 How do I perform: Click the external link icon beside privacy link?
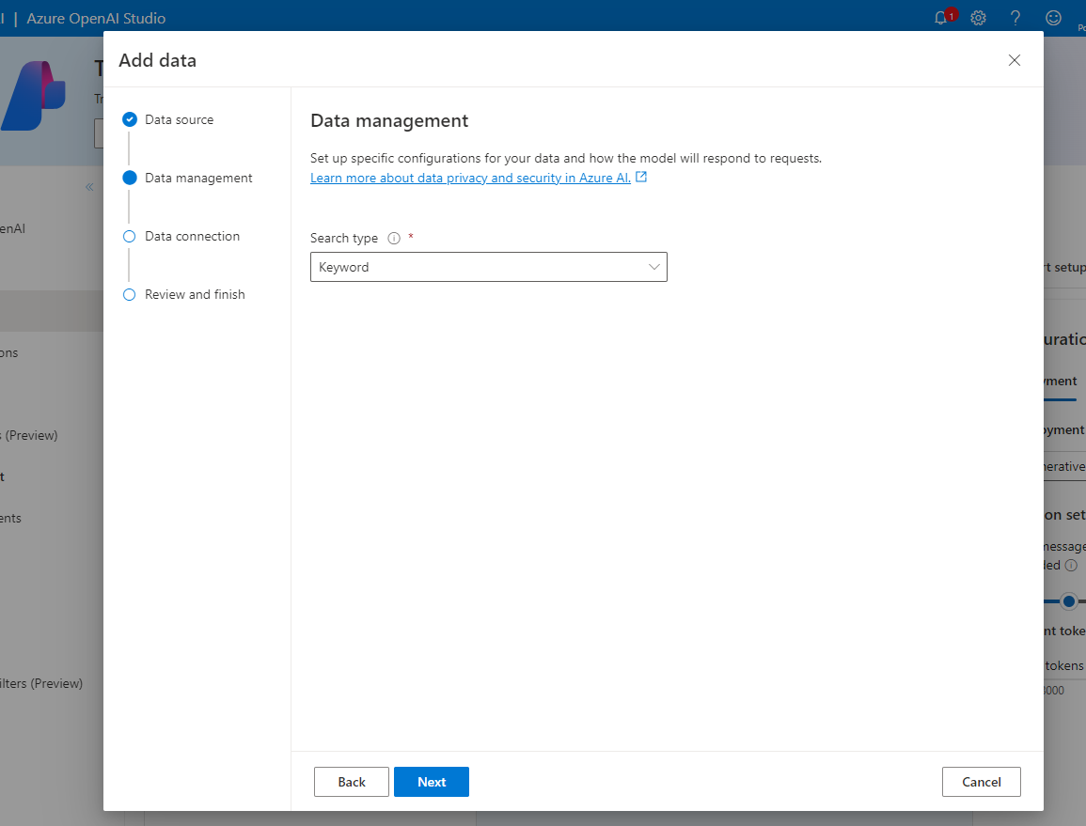[641, 177]
